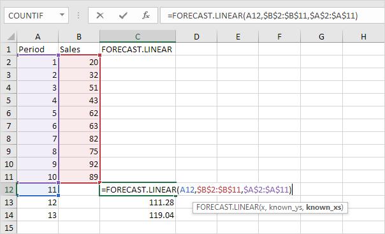Click the FORECAST.LINEAR header cell in C1
This screenshot has width=385, height=234.
(138, 49)
